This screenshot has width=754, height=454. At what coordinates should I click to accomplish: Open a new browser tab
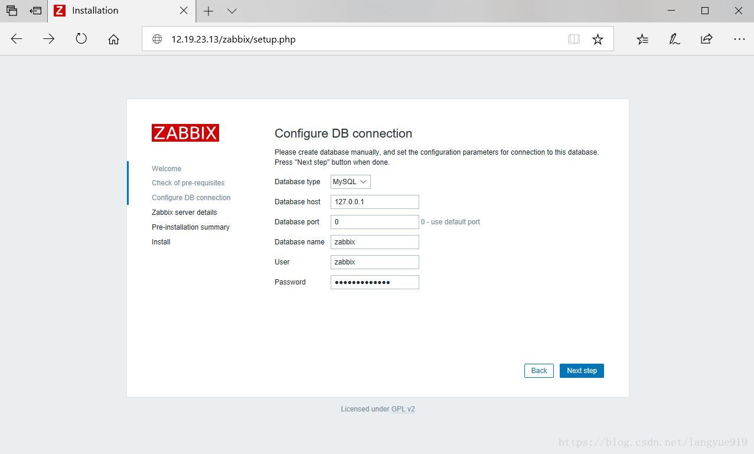(208, 11)
